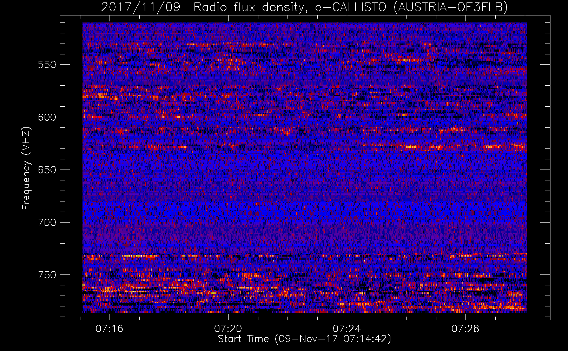
Task: Click the plot title with e-CALLISTO (AUSTRIA-OE3FLB)
Action: pos(304,7)
